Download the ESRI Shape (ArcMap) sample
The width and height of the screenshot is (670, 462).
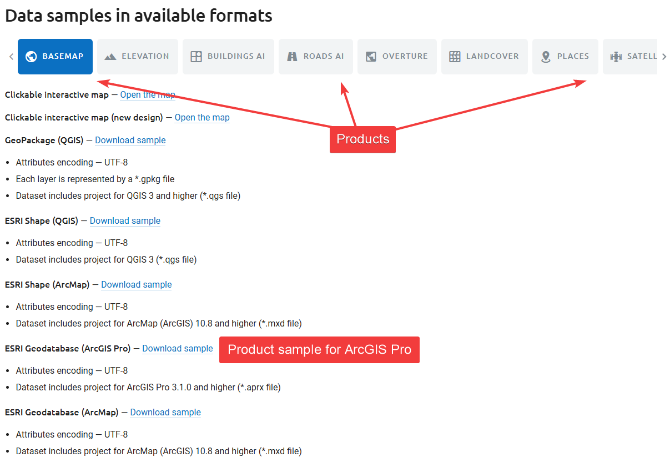136,285
